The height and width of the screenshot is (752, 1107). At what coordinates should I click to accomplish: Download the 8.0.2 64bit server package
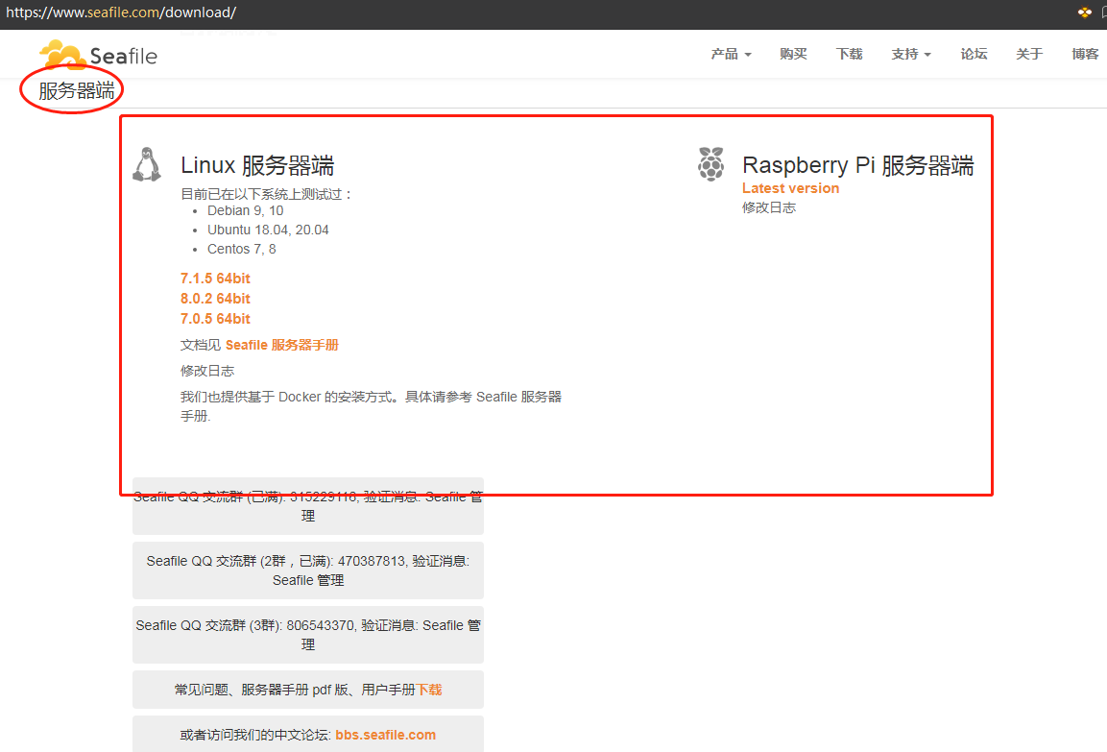click(215, 299)
